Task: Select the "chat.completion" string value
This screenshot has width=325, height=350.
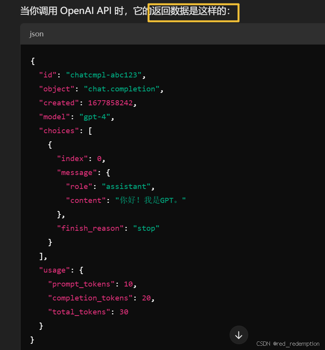Action: [121, 89]
